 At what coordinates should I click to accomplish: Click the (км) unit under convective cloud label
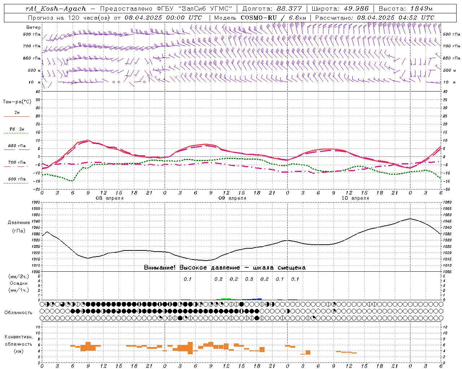(x=18, y=351)
